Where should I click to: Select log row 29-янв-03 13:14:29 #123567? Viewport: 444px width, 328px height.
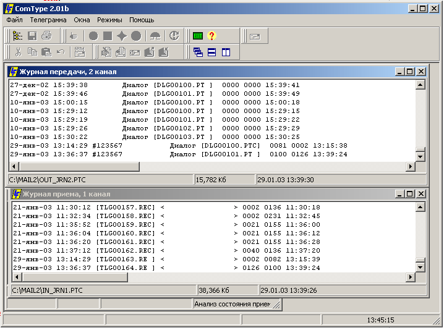(x=179, y=146)
